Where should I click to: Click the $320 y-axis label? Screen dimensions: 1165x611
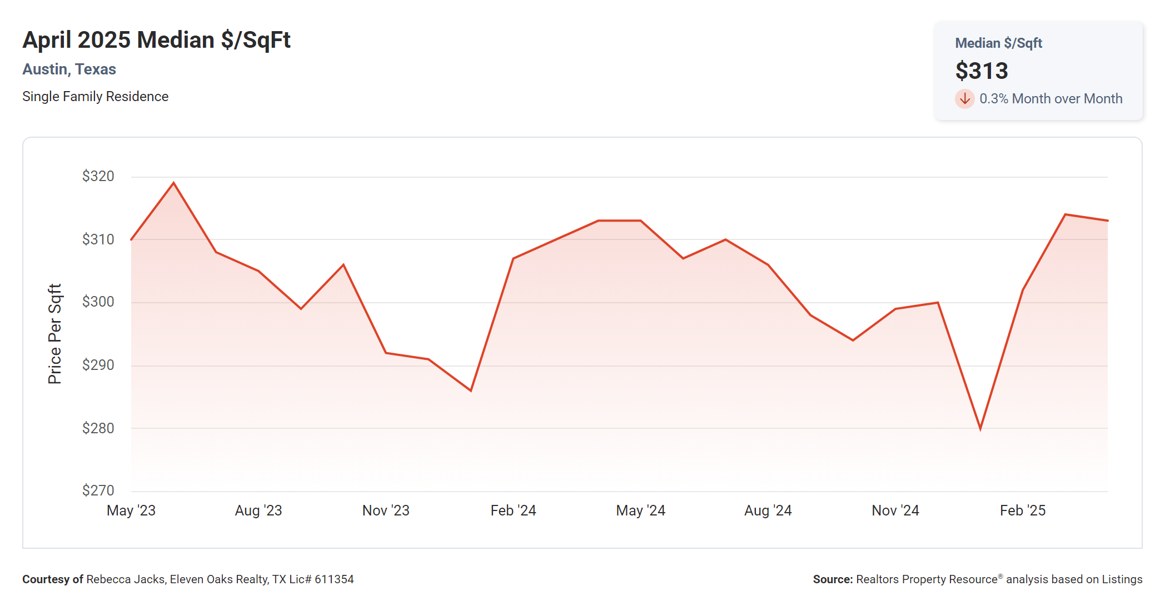98,176
